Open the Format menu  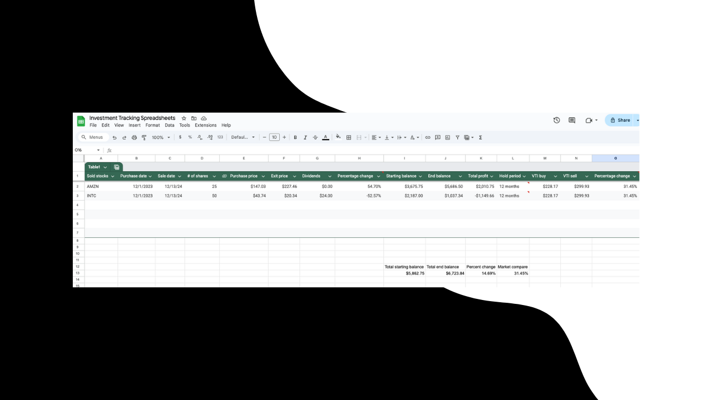coord(152,125)
